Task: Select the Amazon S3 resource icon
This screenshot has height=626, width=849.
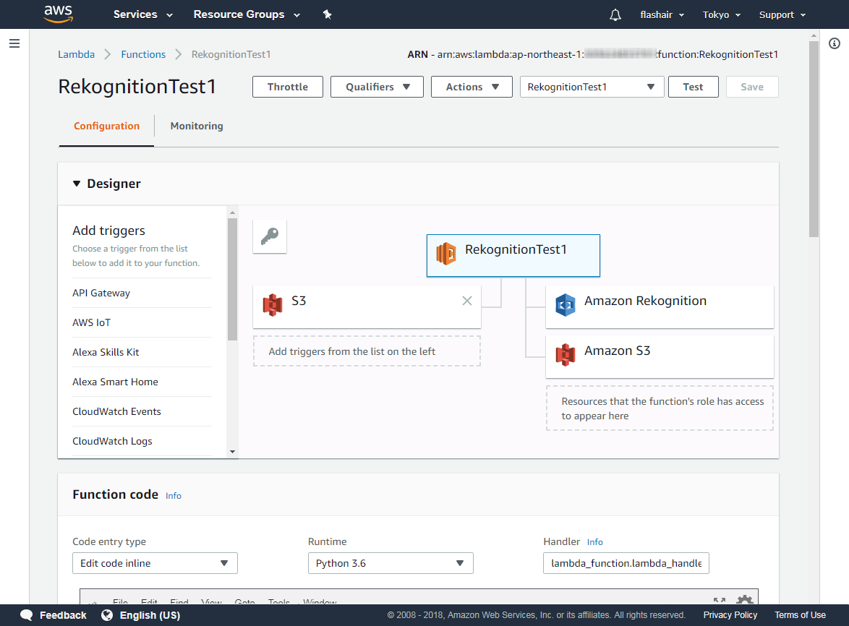Action: [x=565, y=355]
